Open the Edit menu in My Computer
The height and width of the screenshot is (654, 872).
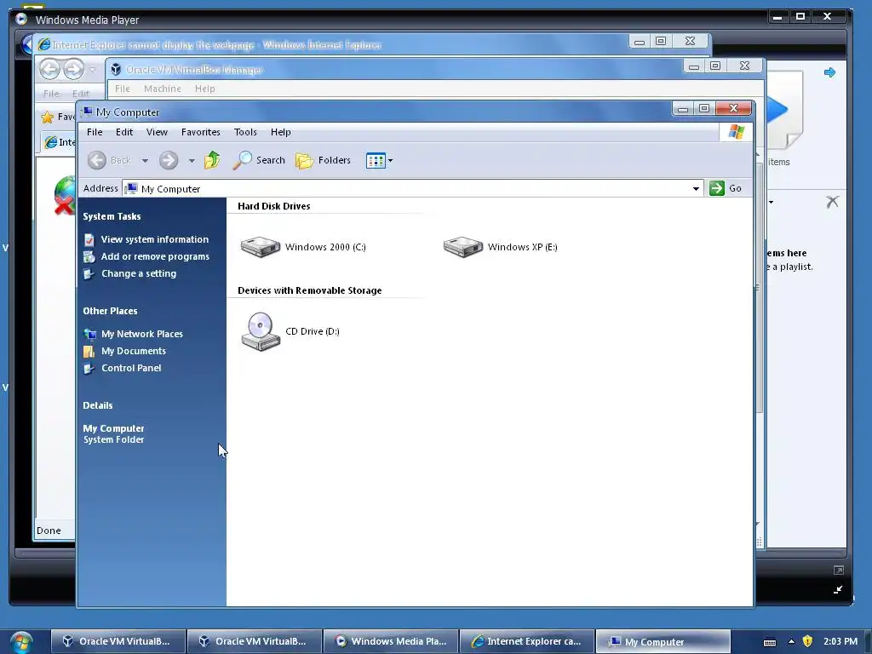(124, 132)
